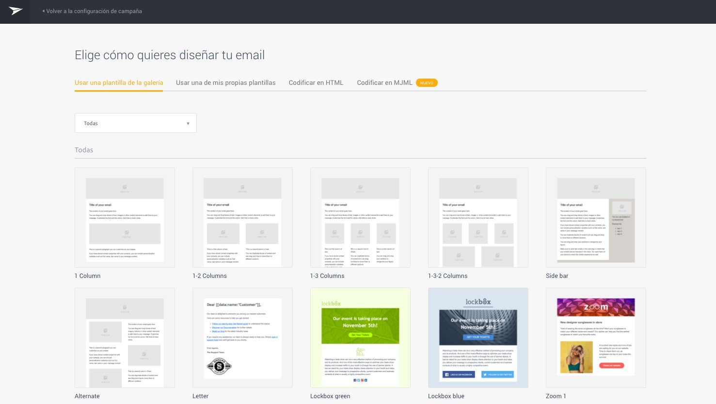Select the 1-3 Columns template thumbnail
716x404 pixels.
pyautogui.click(x=360, y=217)
